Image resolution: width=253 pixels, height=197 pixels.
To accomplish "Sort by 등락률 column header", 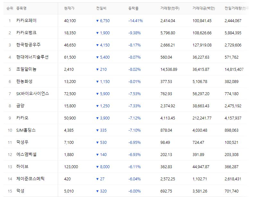I will tap(133, 8).
